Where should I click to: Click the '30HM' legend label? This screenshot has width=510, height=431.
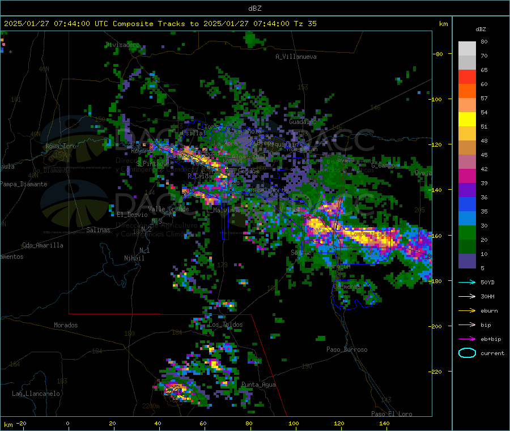(x=487, y=296)
